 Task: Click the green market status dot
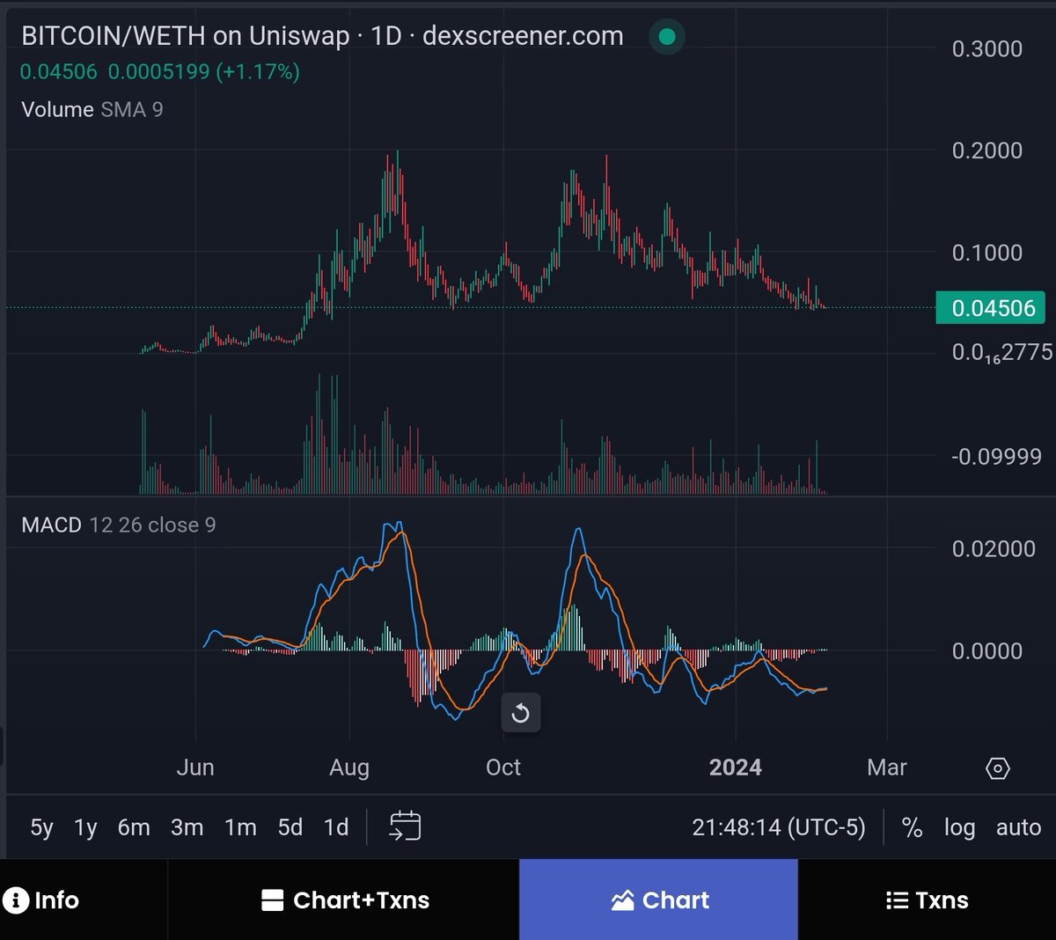[667, 36]
